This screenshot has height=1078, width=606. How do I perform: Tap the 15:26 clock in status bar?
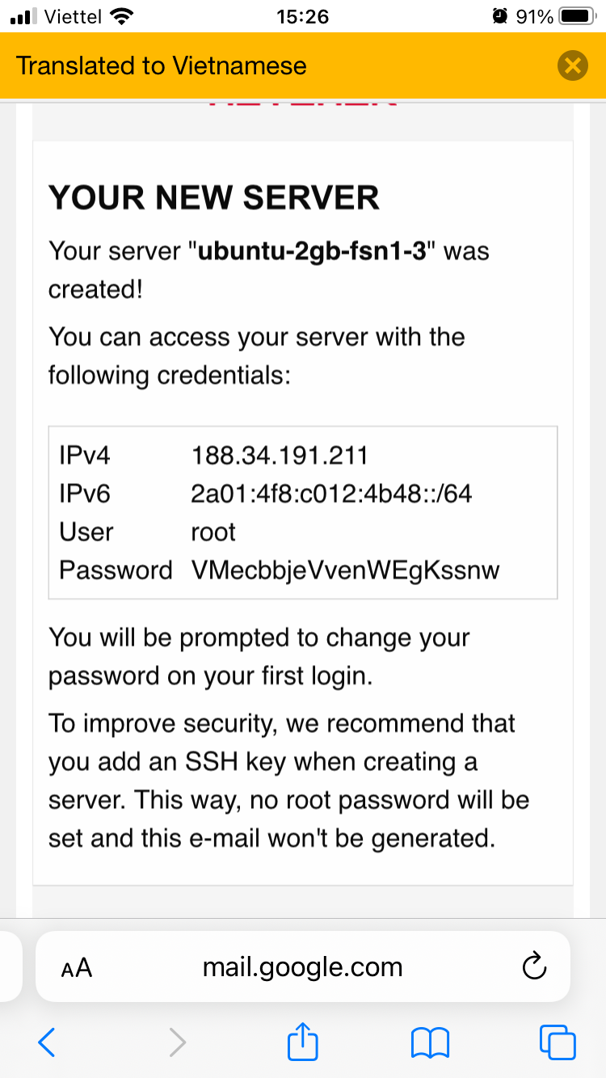coord(302,16)
